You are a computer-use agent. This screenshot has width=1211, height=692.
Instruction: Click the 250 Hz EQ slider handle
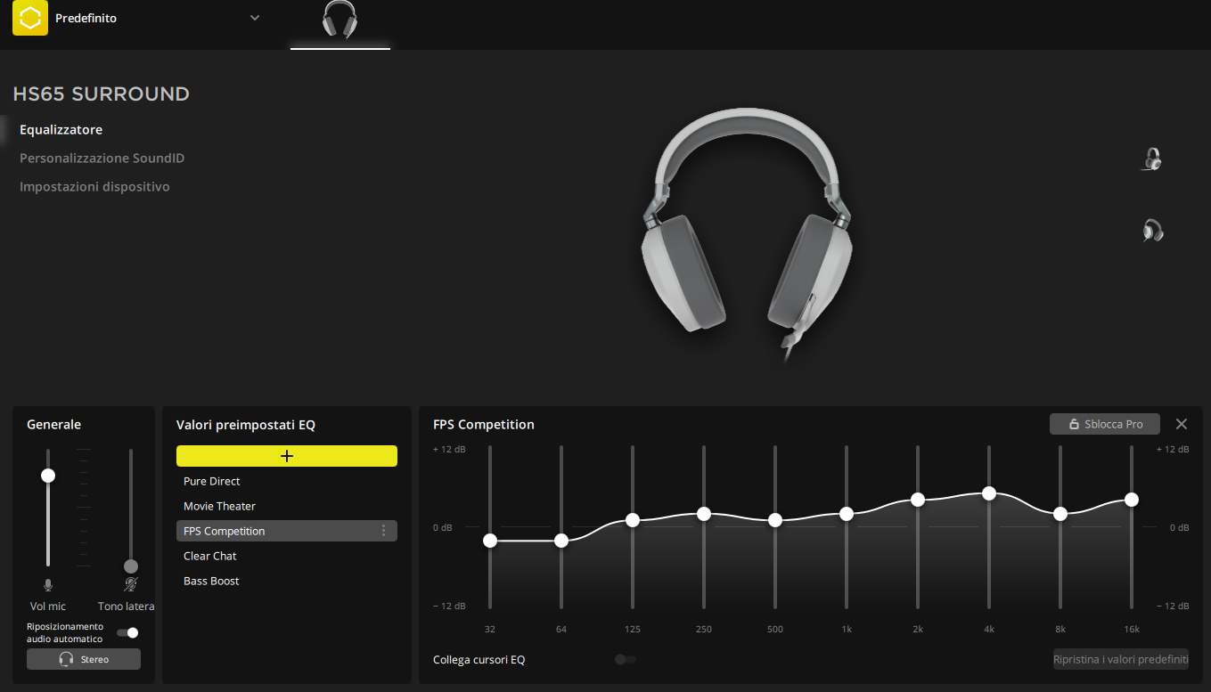(x=704, y=514)
